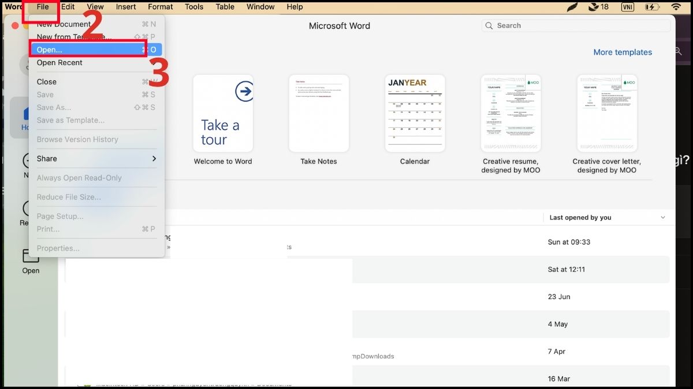
Task: Click the Wi-Fi icon in menu bar
Action: (x=676, y=7)
